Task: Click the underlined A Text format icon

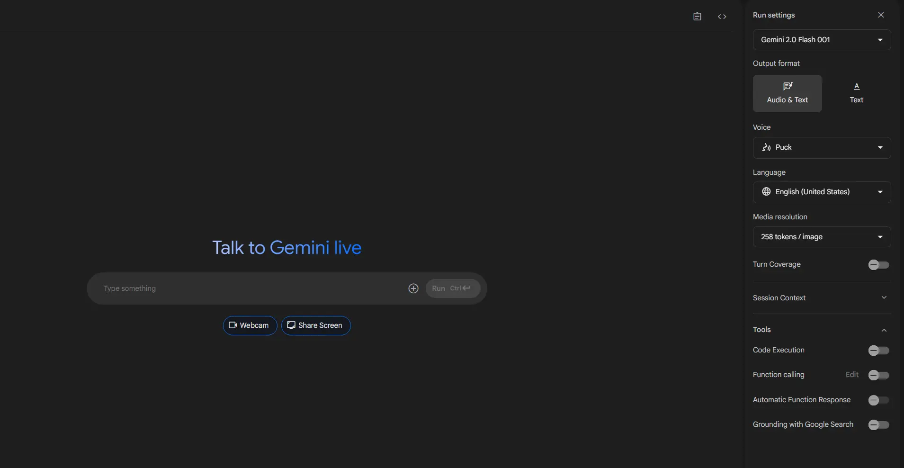Action: pyautogui.click(x=857, y=86)
